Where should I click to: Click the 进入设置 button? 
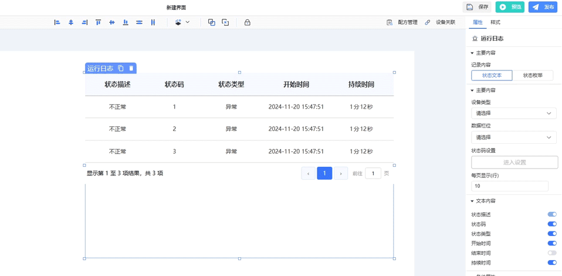(x=514, y=162)
